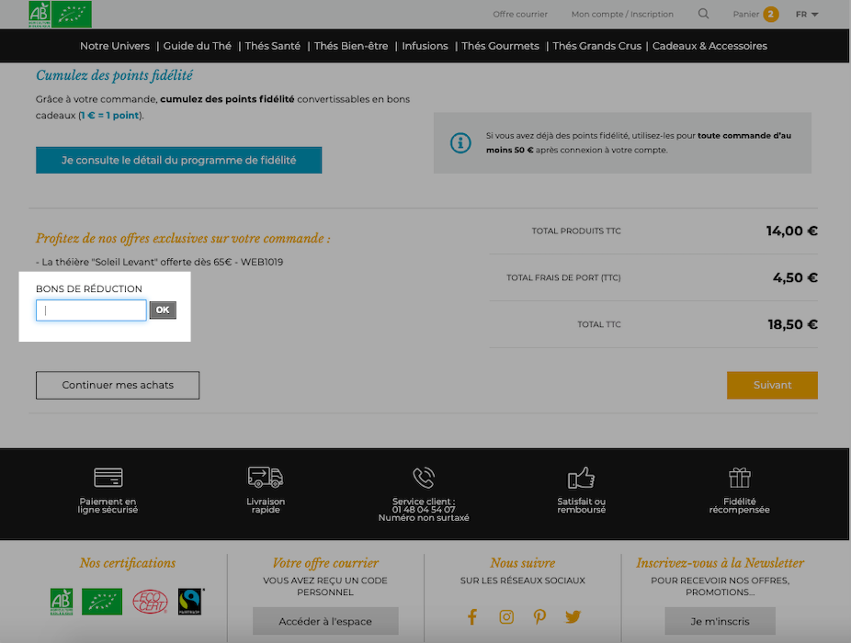The width and height of the screenshot is (851, 643).
Task: Open the Facebook social icon
Action: (472, 617)
